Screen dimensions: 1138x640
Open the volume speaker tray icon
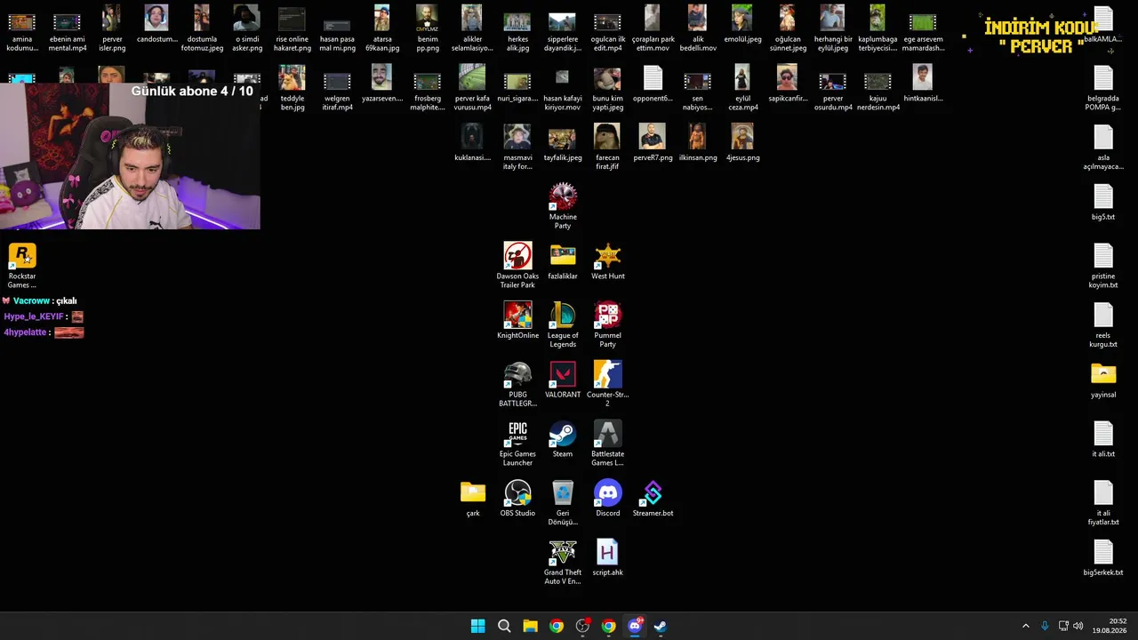pos(1078,626)
